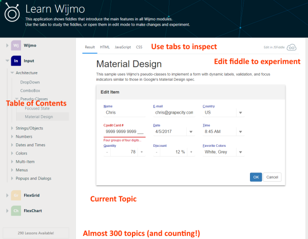Click the Gr FlexGrid module icon

(16, 195)
